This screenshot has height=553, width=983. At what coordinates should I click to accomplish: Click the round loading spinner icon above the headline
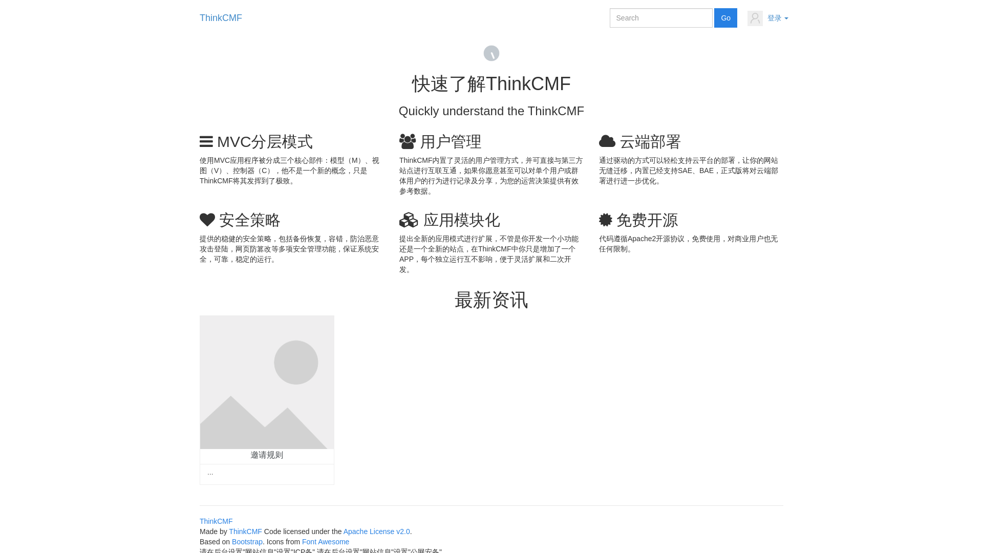point(491,53)
